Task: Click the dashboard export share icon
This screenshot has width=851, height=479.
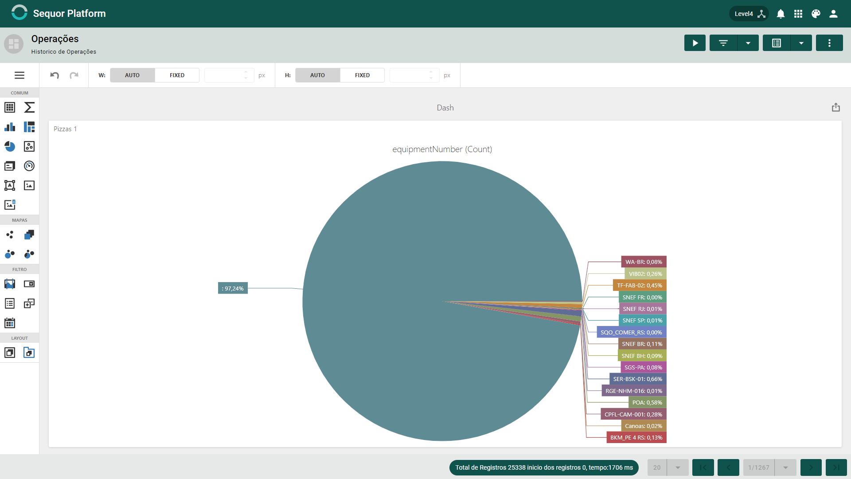Action: tap(836, 107)
